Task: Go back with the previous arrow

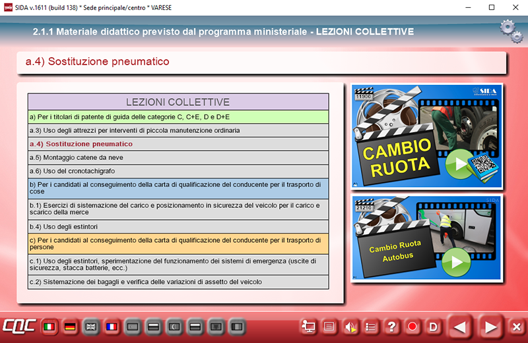Action: pyautogui.click(x=460, y=327)
